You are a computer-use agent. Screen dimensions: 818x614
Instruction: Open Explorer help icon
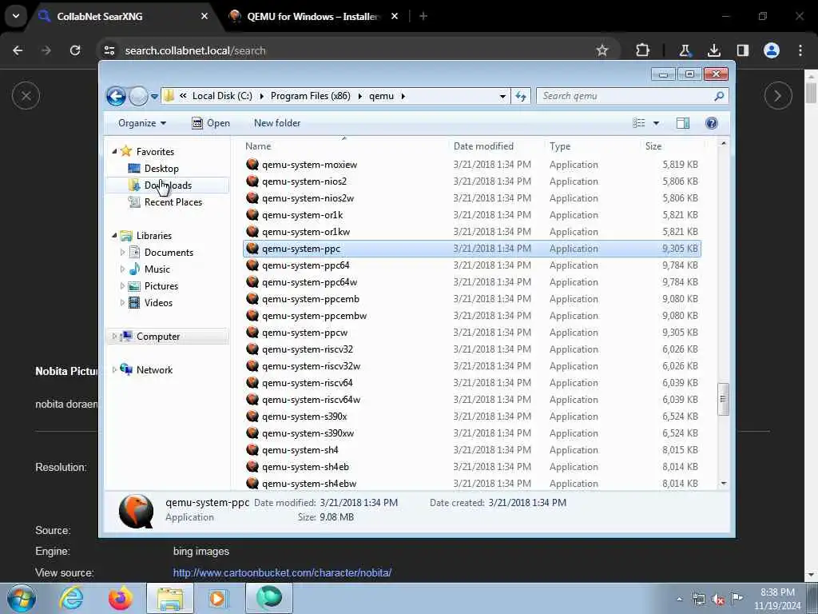[x=712, y=123]
